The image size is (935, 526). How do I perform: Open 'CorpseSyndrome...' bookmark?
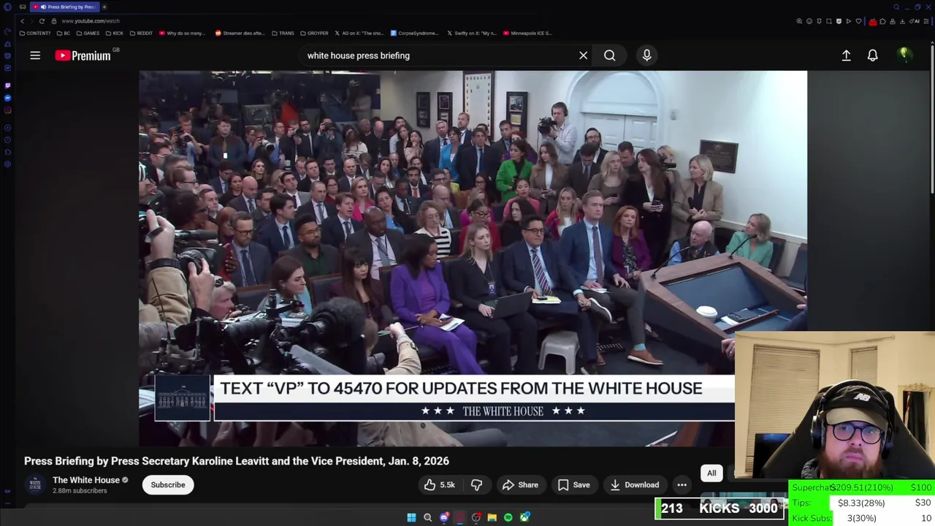tap(415, 33)
